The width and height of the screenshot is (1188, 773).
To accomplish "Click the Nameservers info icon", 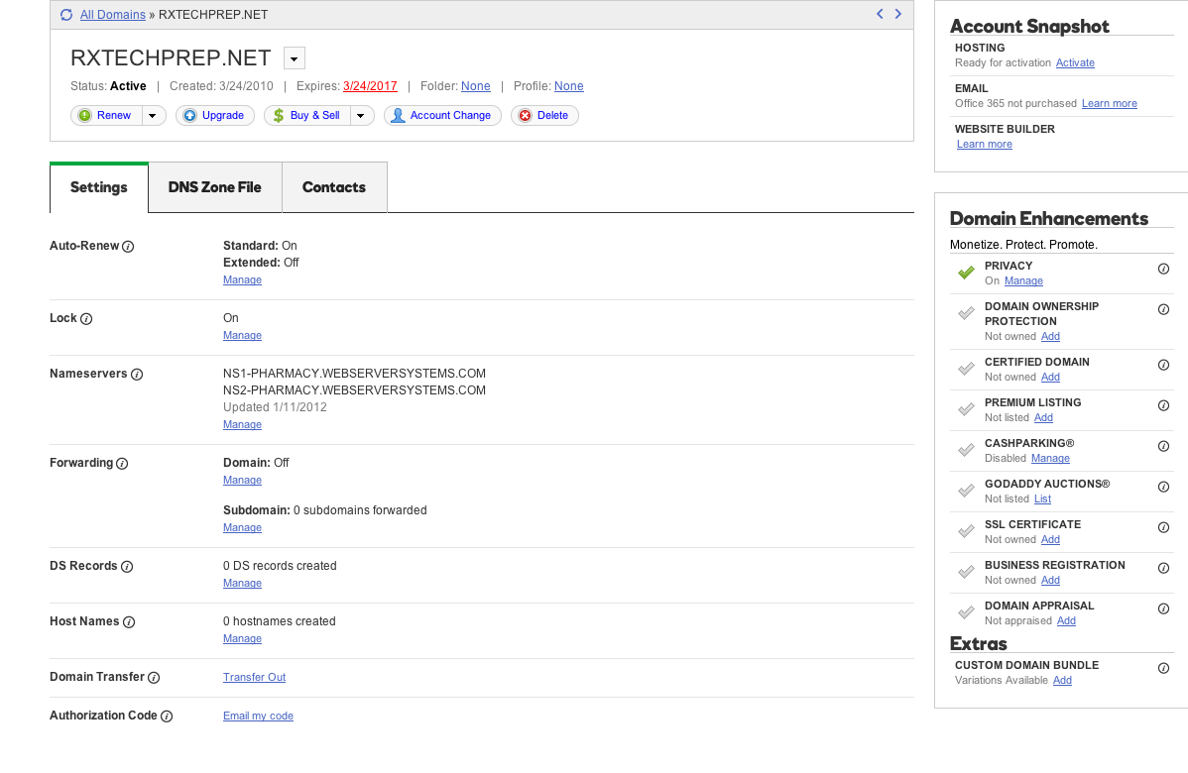I will [x=137, y=375].
